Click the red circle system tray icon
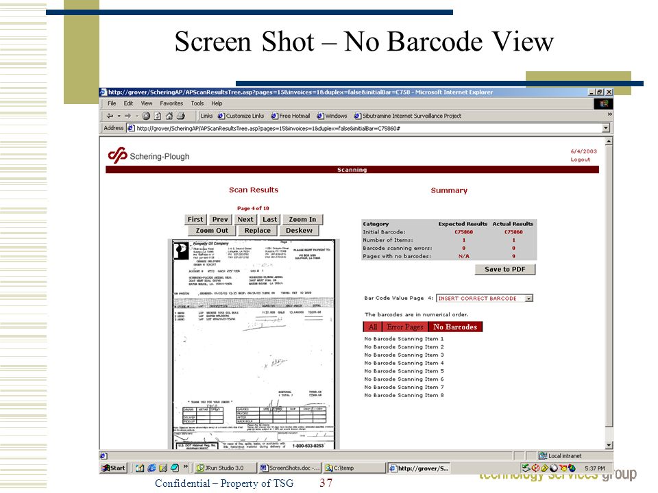Viewport: 658px width, 493px height. point(535,468)
